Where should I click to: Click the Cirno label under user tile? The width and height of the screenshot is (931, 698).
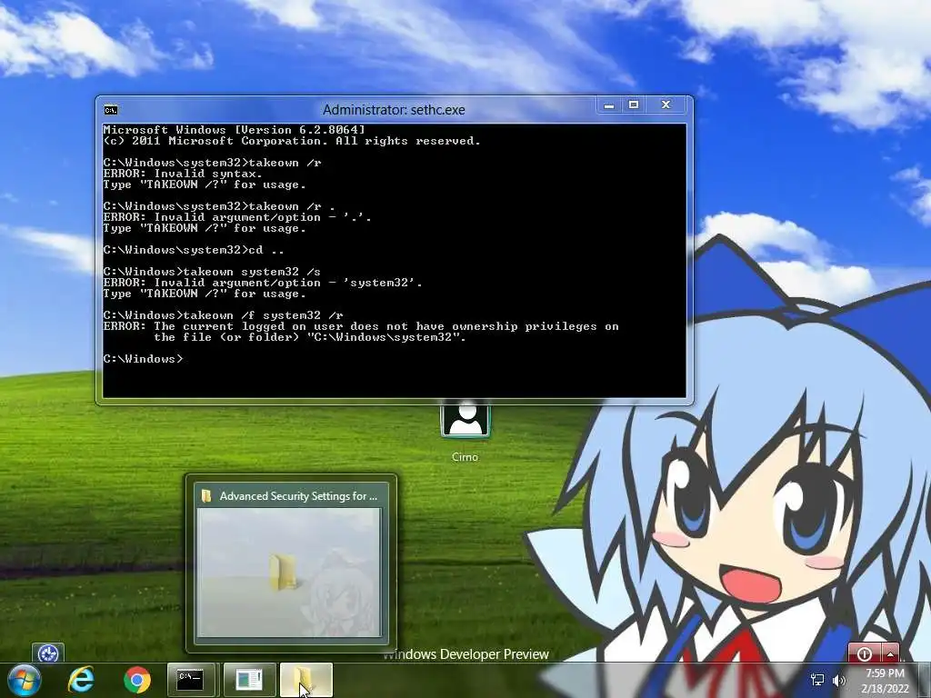tap(465, 457)
